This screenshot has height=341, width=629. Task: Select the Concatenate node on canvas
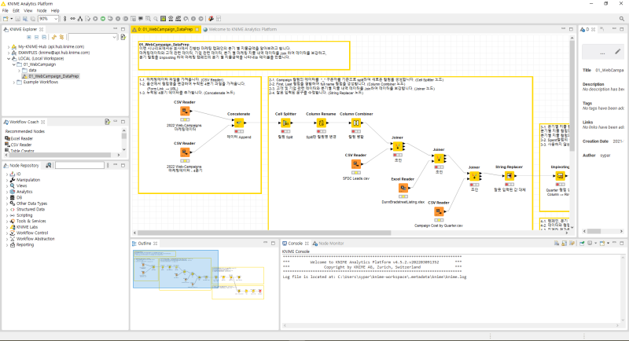[239, 123]
